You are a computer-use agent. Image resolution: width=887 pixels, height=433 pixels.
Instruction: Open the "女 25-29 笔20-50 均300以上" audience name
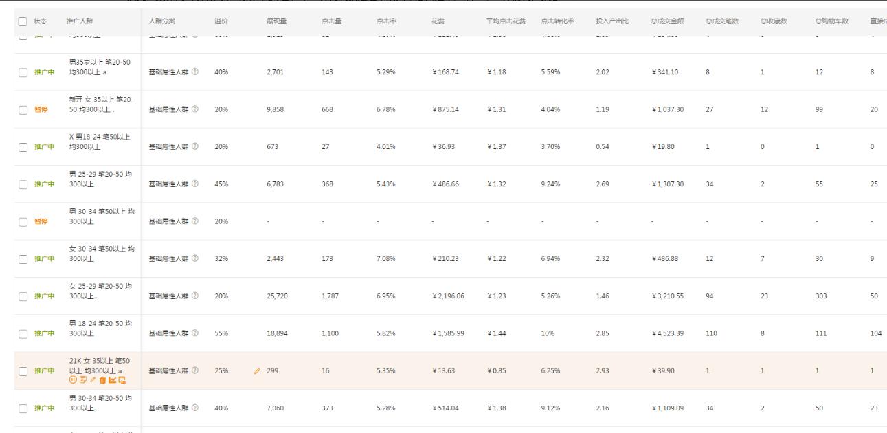click(101, 291)
